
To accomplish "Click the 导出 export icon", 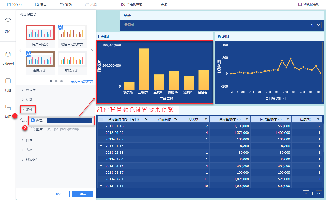I will click(x=37, y=5).
